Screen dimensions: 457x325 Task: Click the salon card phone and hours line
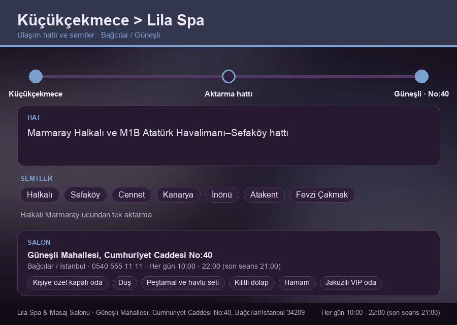point(154,266)
